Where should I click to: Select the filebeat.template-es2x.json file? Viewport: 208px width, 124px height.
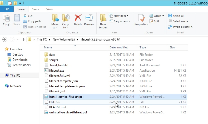tap(115, 86)
